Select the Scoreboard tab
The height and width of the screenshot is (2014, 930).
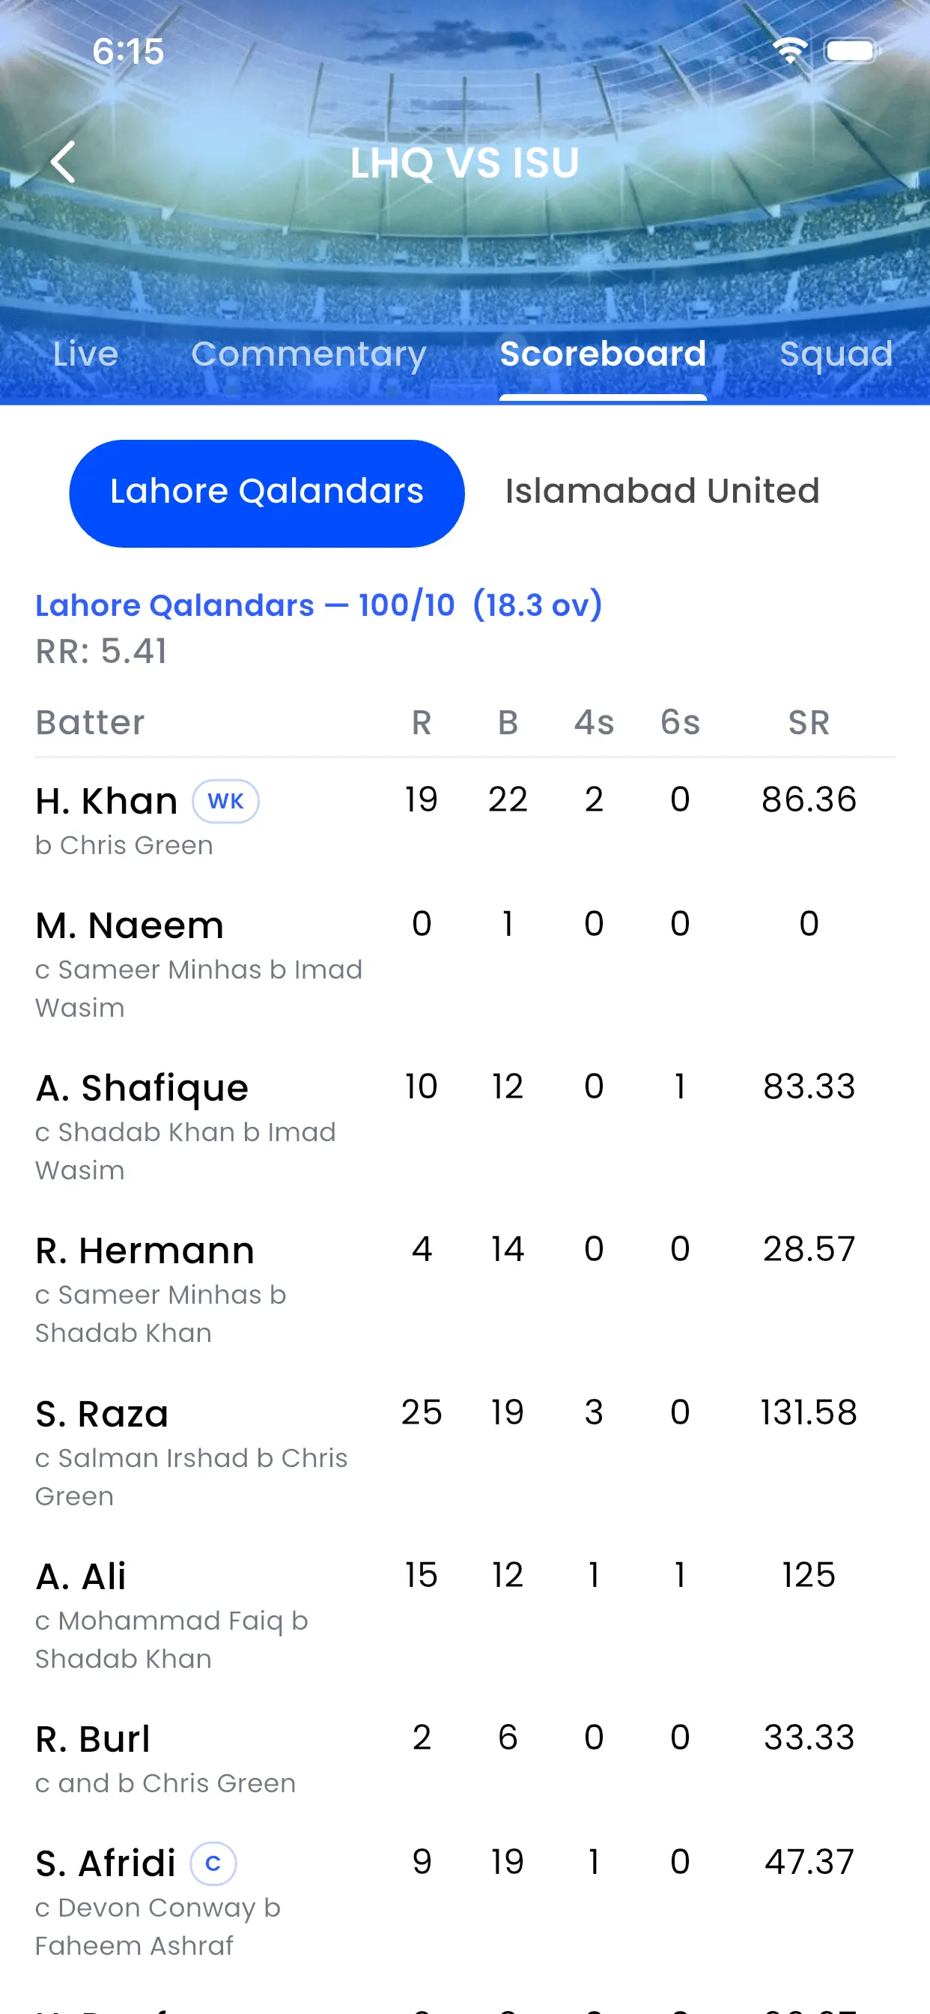(603, 354)
